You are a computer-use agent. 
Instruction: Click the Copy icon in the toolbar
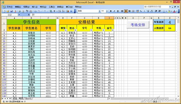point(35,11)
